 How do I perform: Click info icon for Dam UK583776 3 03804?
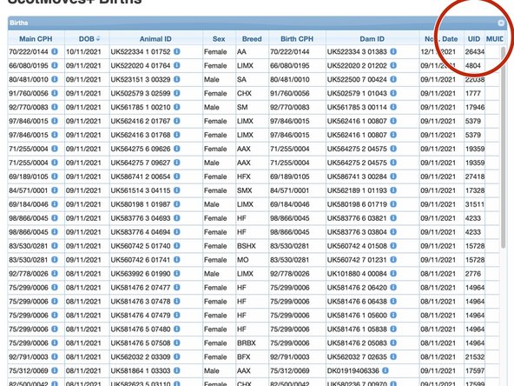tap(393, 232)
